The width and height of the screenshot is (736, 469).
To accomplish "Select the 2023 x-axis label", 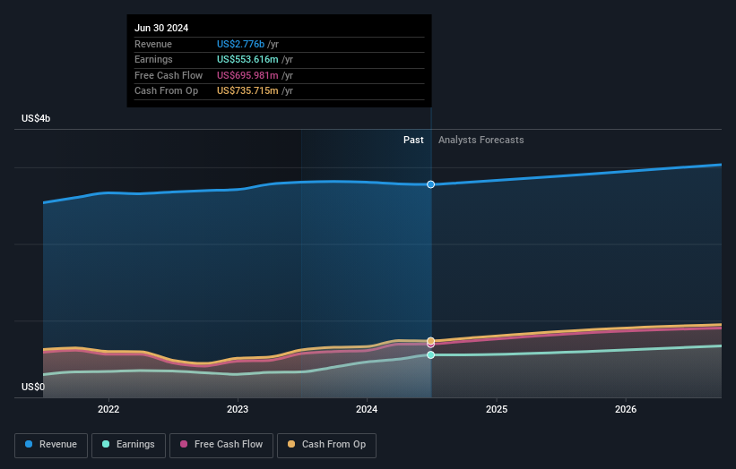I will pos(238,409).
